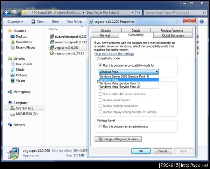Click the Downloads folder icon

13,42
